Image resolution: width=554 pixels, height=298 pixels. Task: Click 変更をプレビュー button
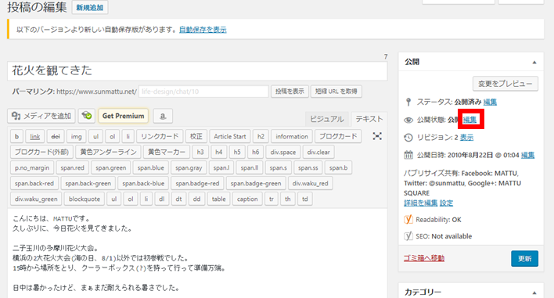pos(505,84)
